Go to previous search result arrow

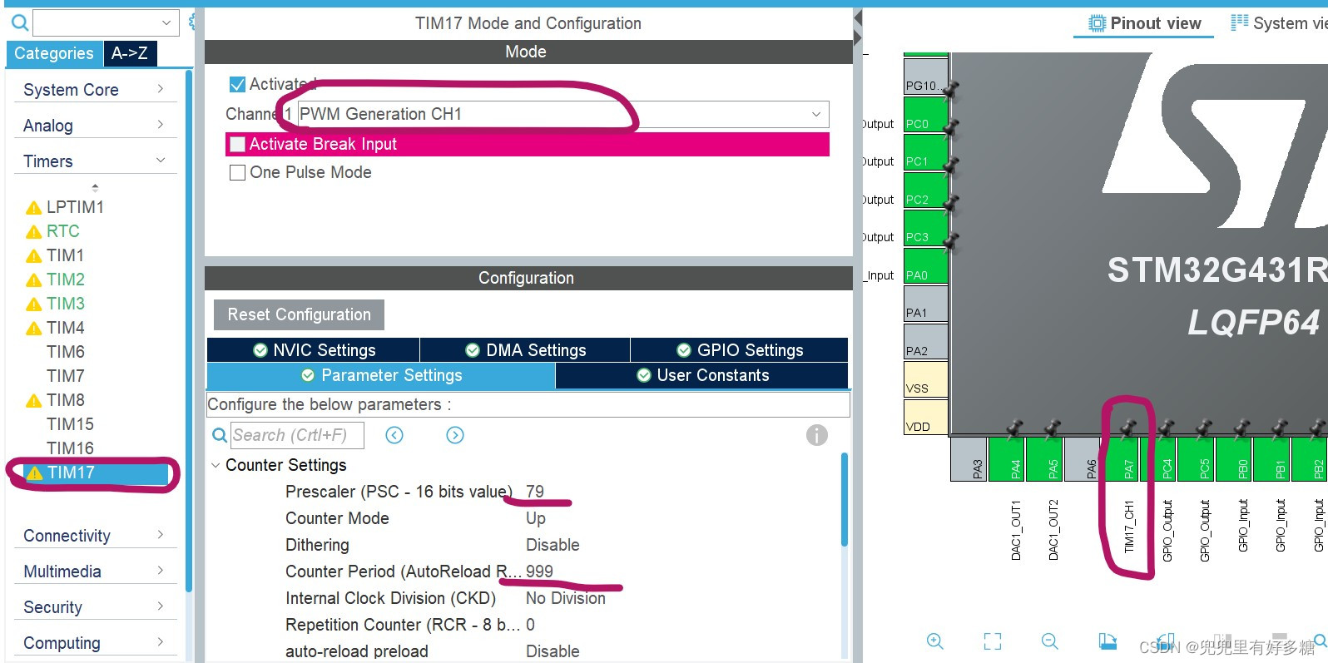(x=394, y=435)
